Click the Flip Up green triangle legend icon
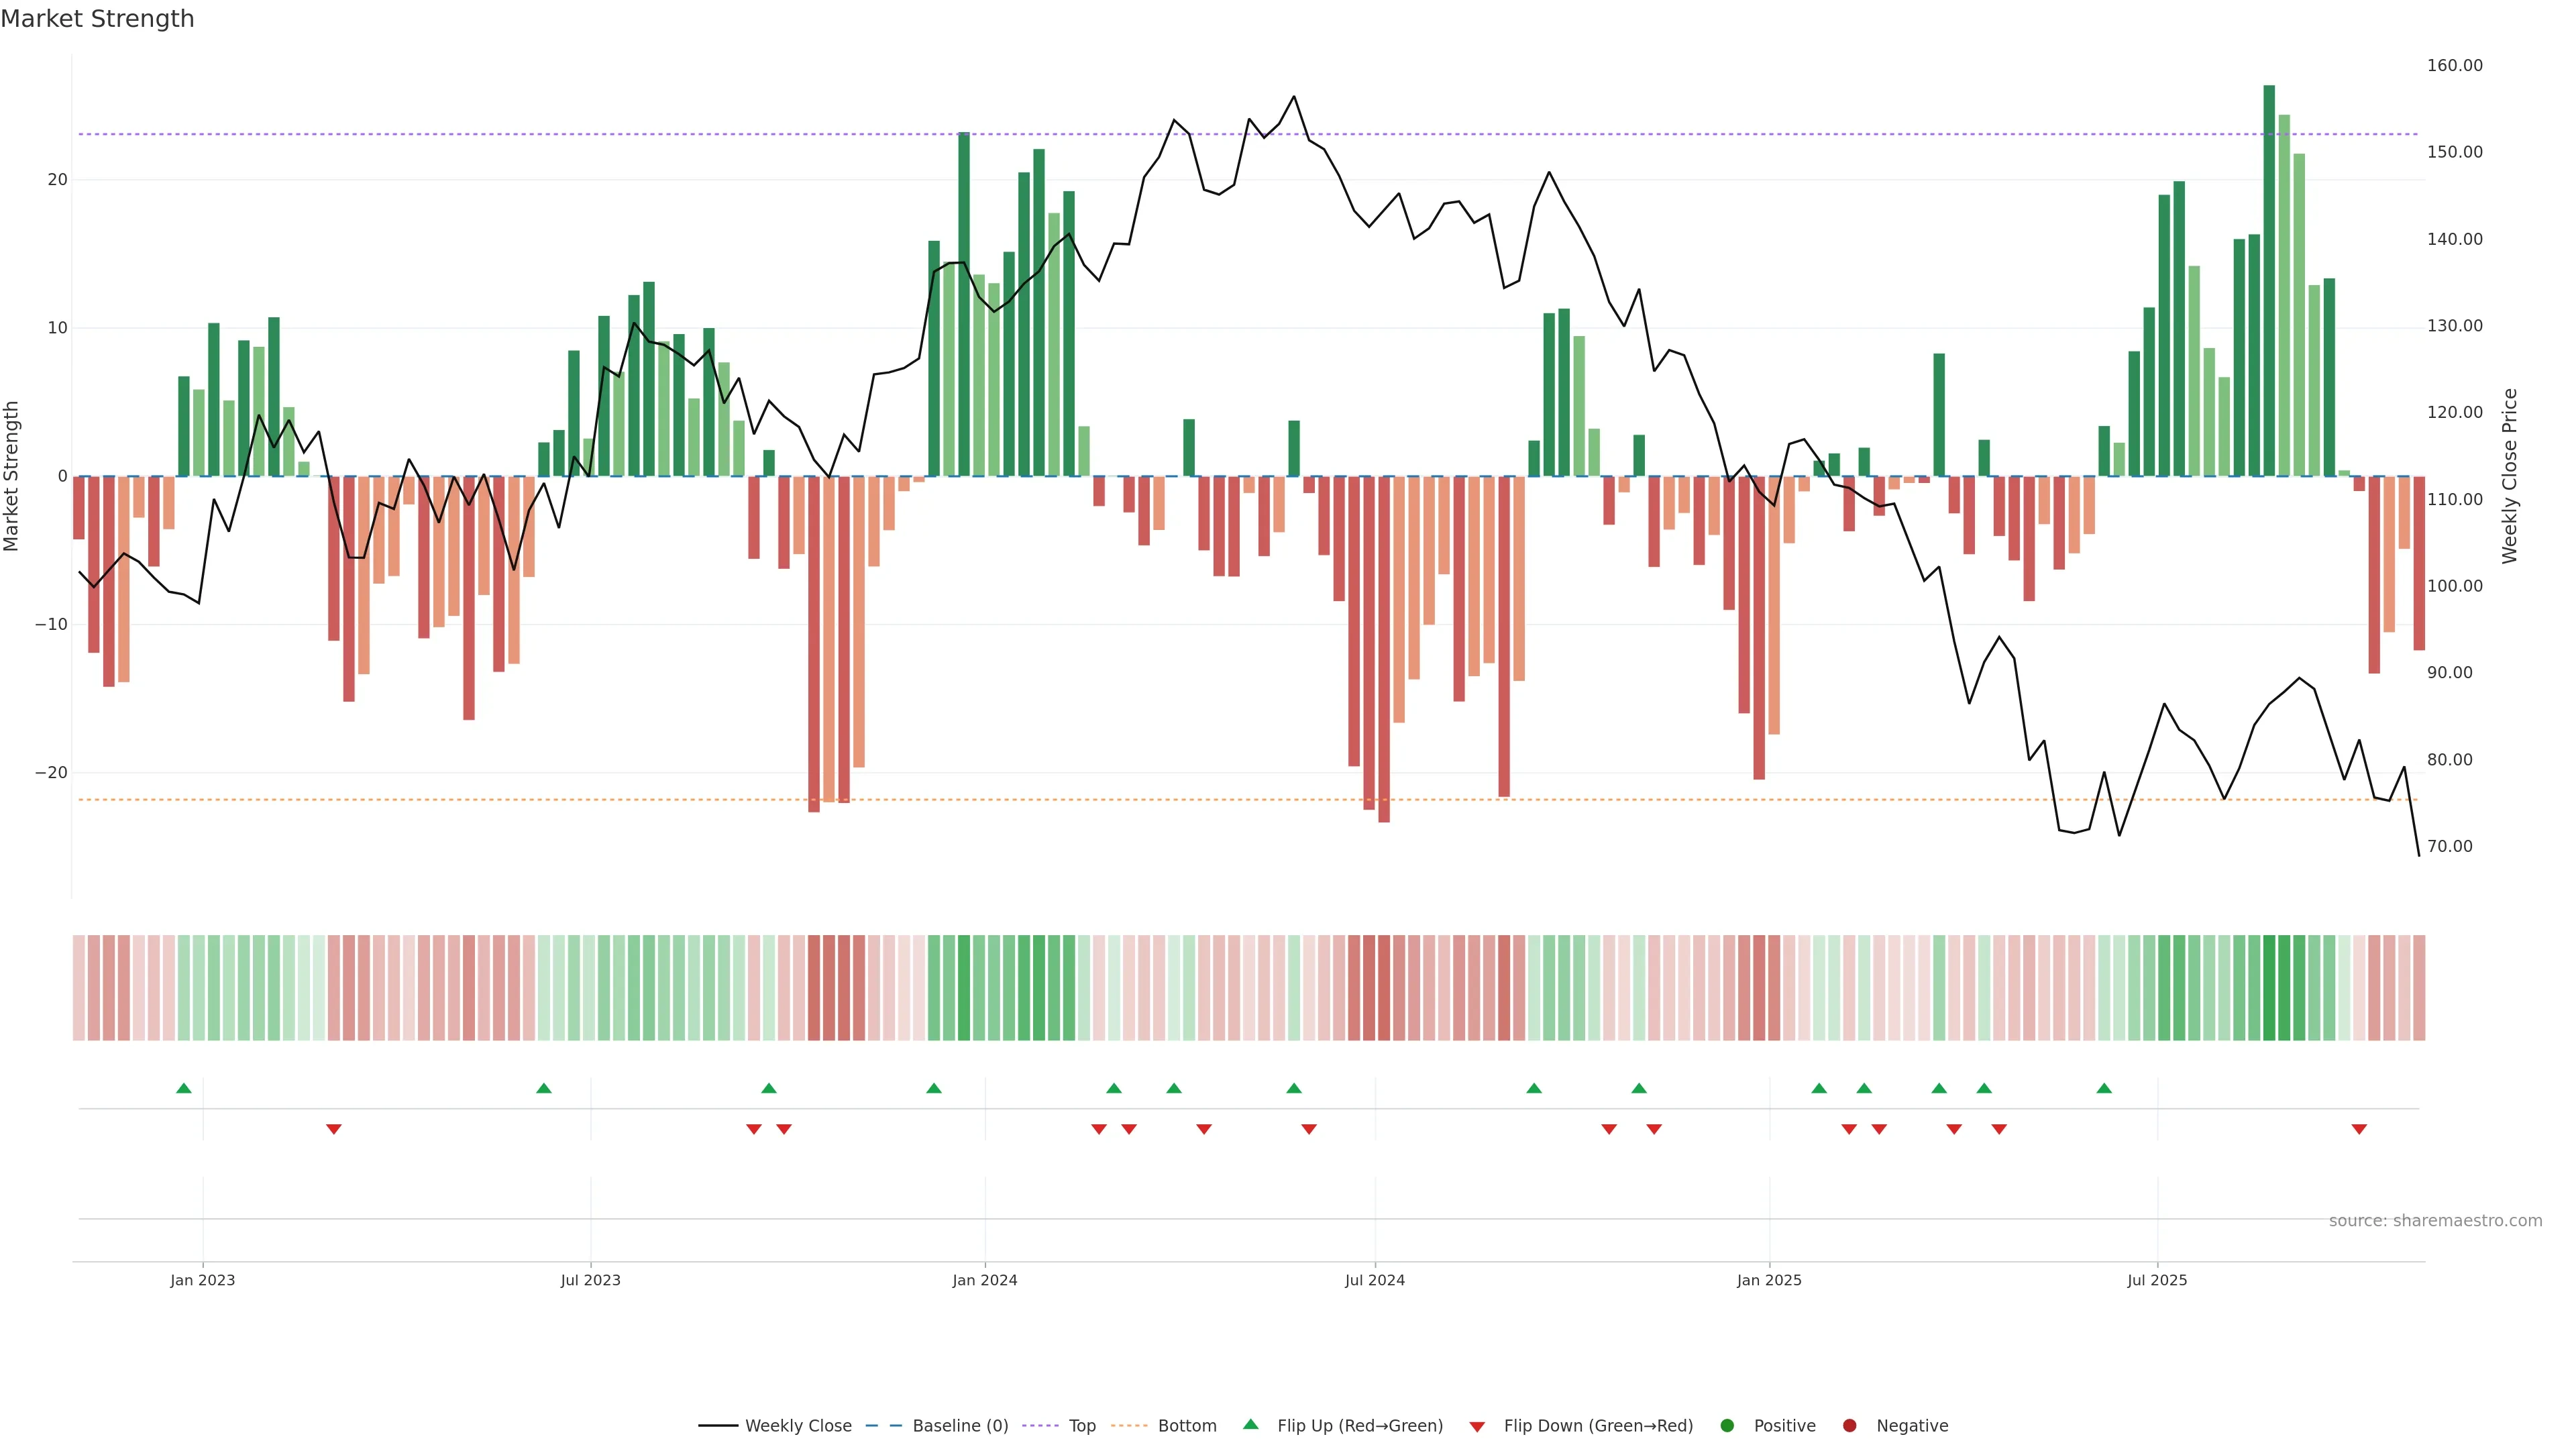 pos(1250,1425)
